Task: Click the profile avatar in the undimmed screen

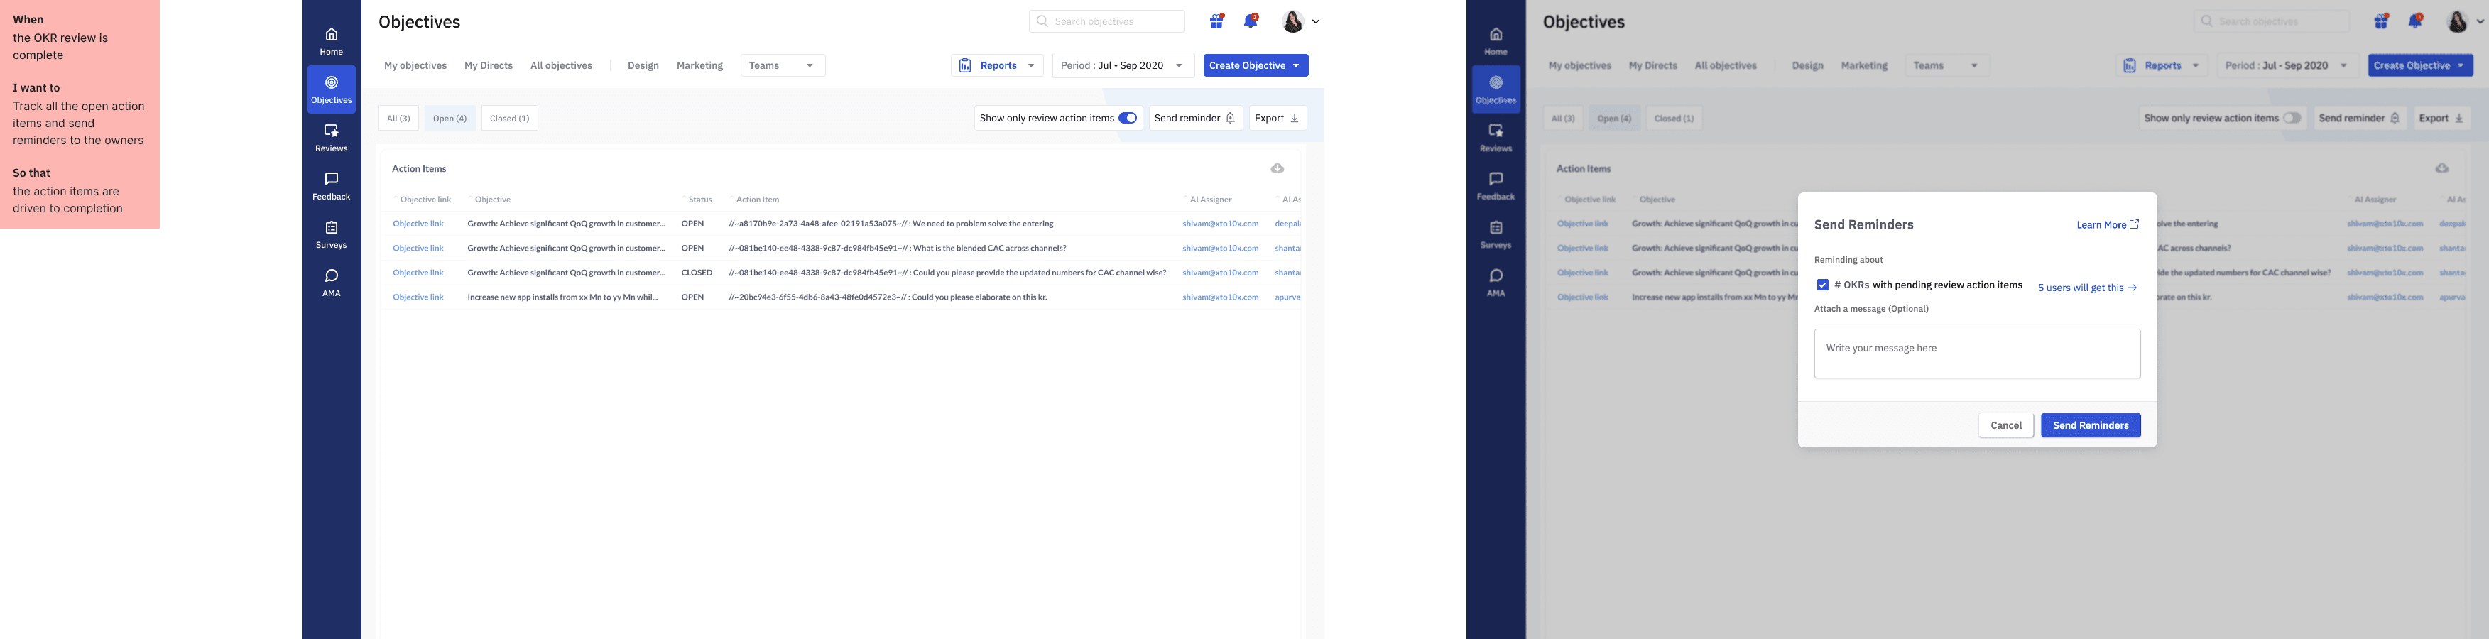Action: click(1293, 21)
